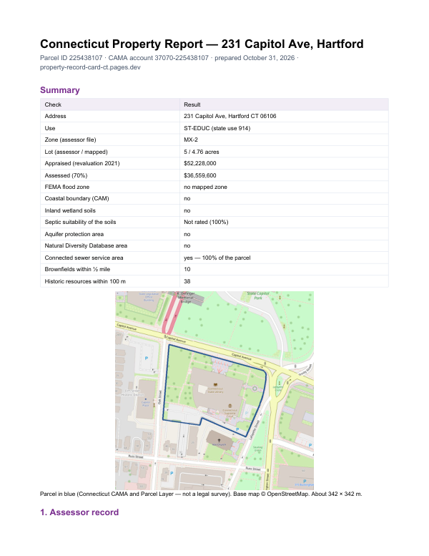Click the map caption below the parcel map
The width and height of the screenshot is (429, 556).
201,494
